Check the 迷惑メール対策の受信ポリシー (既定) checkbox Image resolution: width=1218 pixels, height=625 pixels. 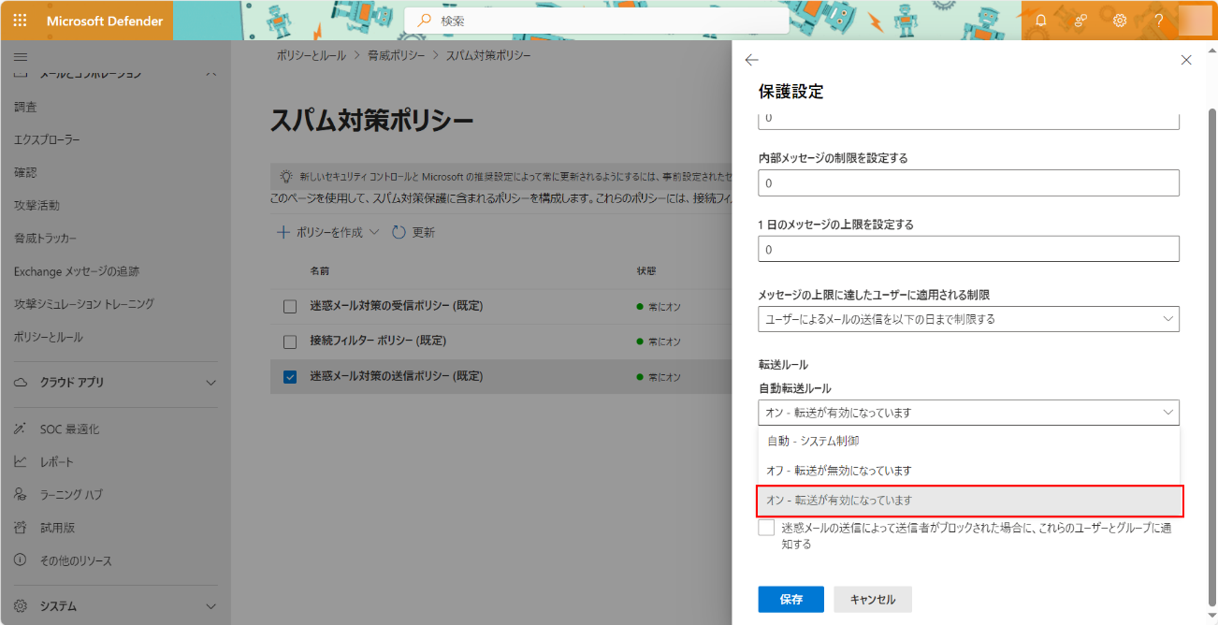(x=290, y=306)
